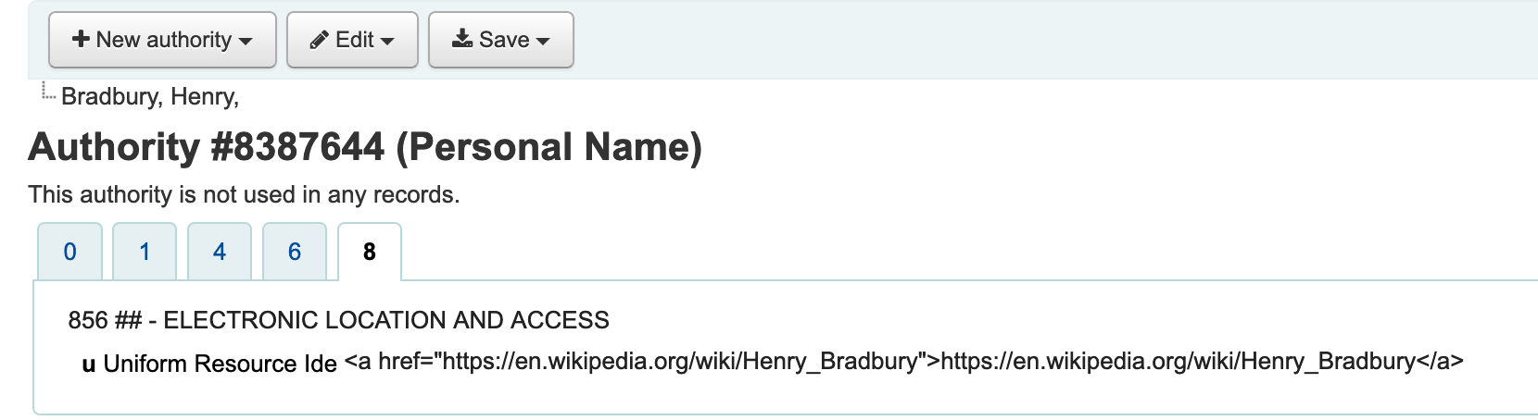Select the Bradbury, Henry tree entry
Image resolution: width=1538 pixels, height=420 pixels.
[x=150, y=96]
